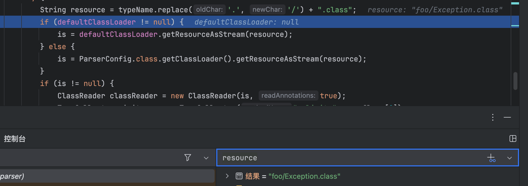Click the oldChar: inlay hint
The height and width of the screenshot is (186, 528).
pyautogui.click(x=210, y=10)
